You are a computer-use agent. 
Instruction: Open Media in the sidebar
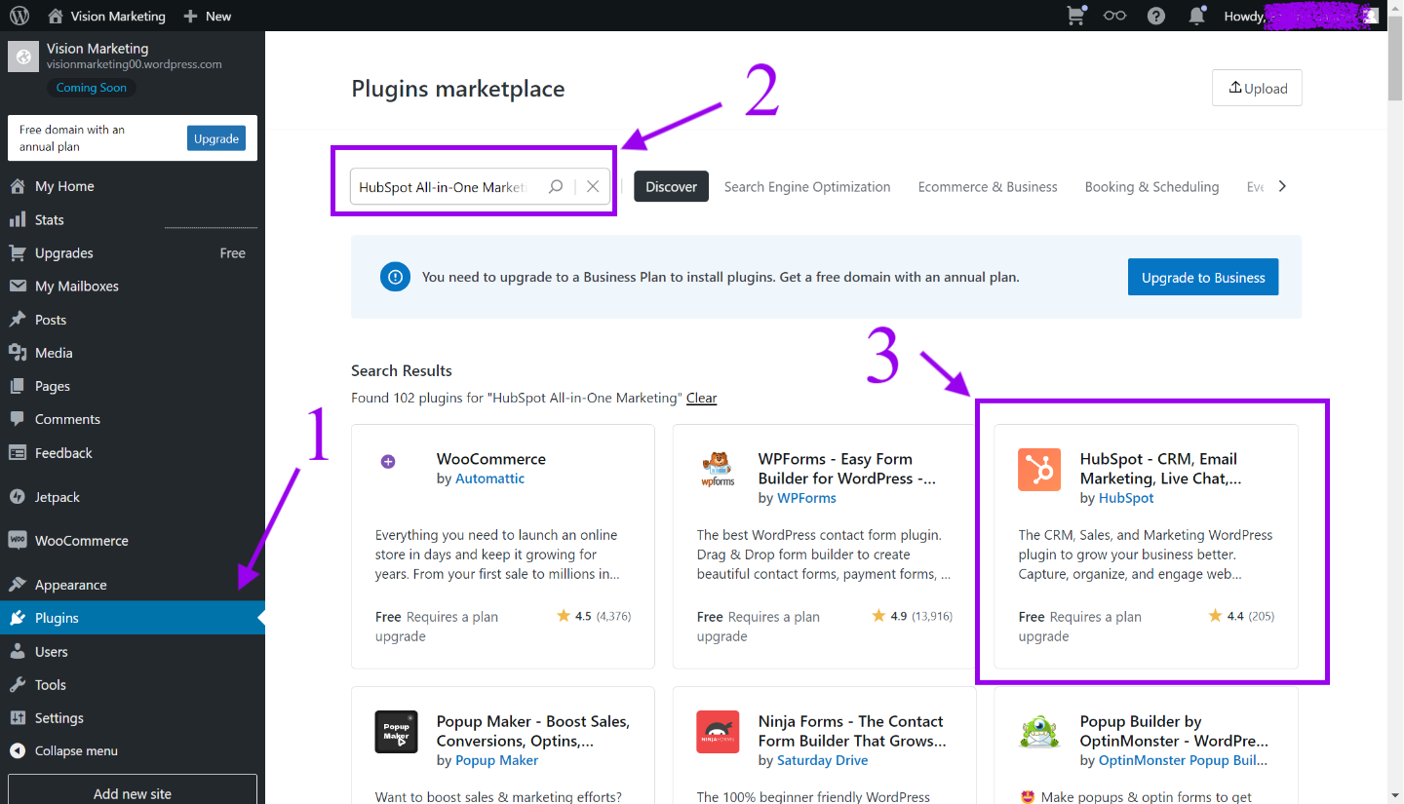[133, 353]
